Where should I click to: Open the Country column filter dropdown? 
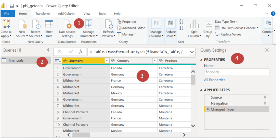155,61
